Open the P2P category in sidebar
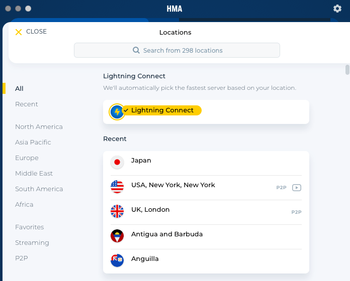Image resolution: width=350 pixels, height=281 pixels. (x=22, y=258)
